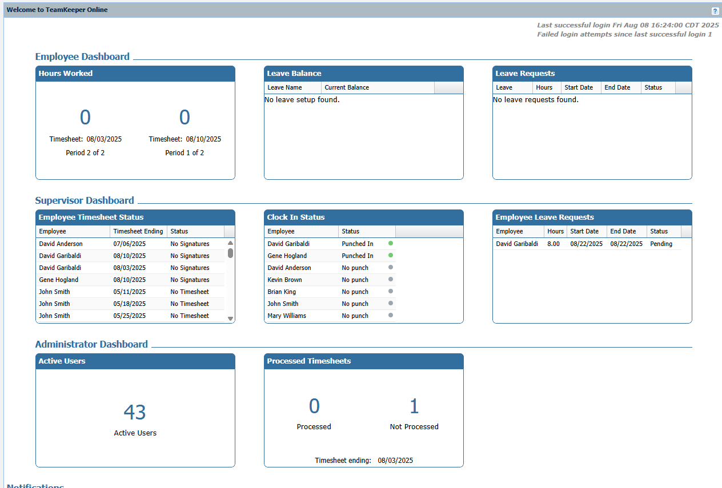722x488 pixels.
Task: Click gray status dot for David Anderson
Action: tap(391, 267)
